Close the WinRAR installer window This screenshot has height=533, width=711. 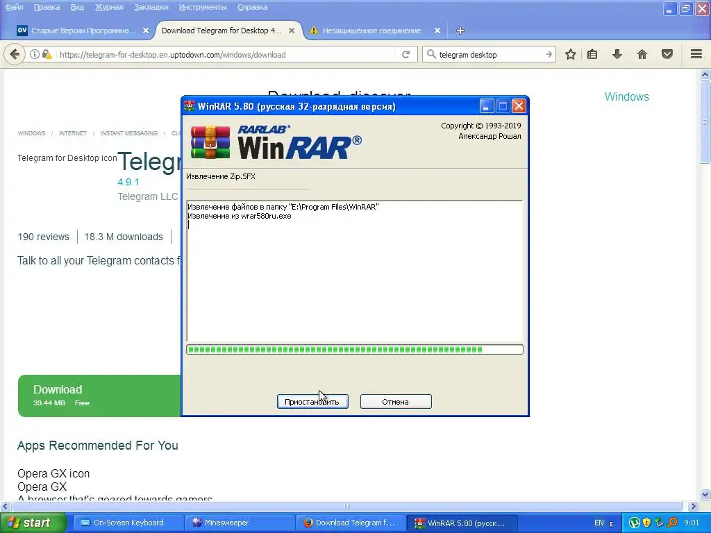519,106
